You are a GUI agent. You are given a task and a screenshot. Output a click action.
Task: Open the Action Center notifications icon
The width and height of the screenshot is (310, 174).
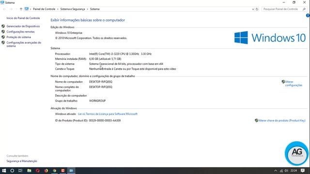point(303,171)
